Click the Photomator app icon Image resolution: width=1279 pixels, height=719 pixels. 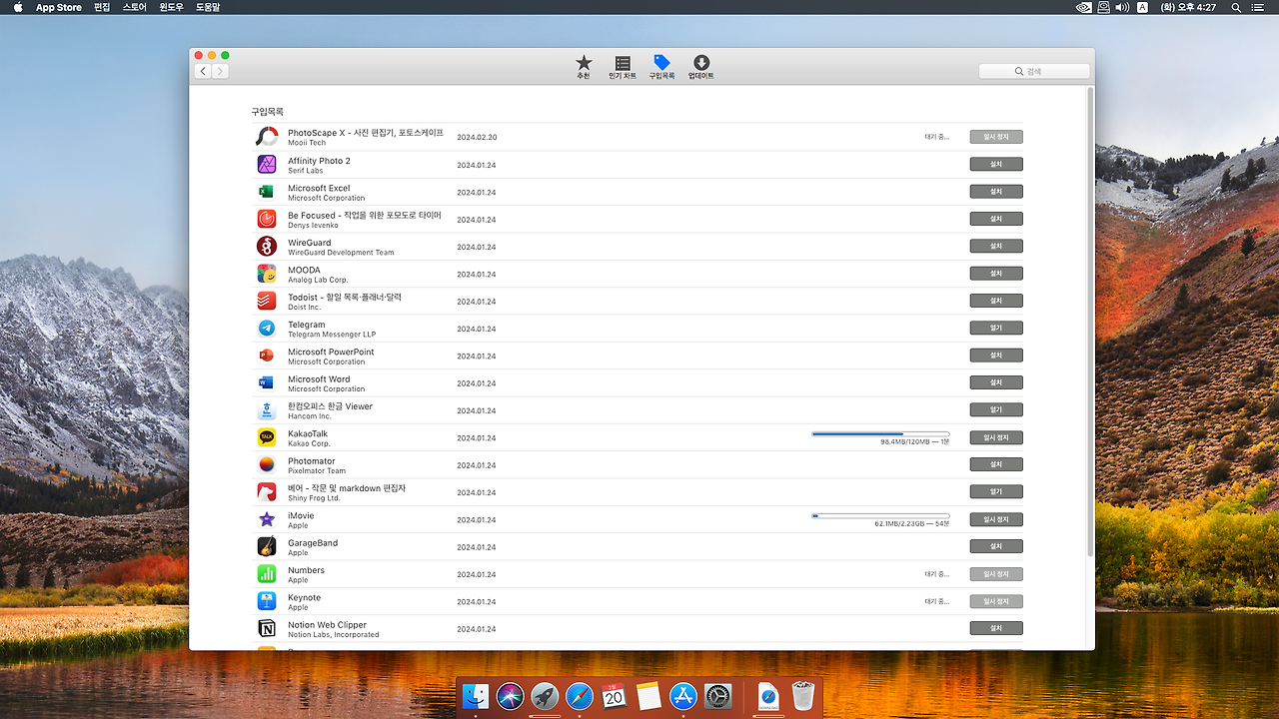pos(267,464)
